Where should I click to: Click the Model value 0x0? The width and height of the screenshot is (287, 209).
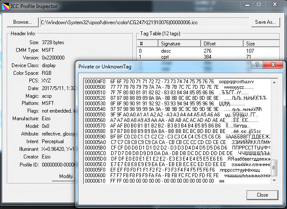pyautogui.click(x=46, y=126)
